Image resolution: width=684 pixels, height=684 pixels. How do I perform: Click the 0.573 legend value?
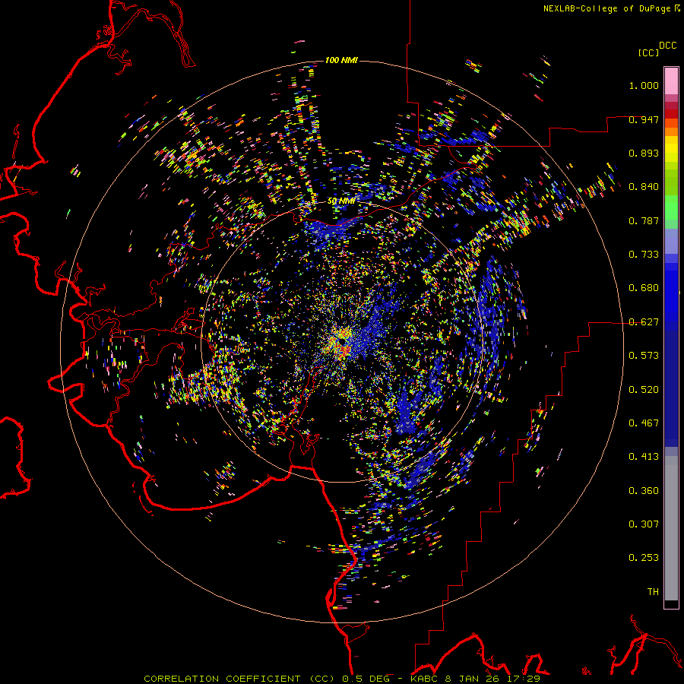point(644,356)
